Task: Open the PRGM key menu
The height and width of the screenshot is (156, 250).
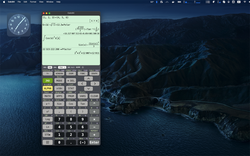Action: 71,96
